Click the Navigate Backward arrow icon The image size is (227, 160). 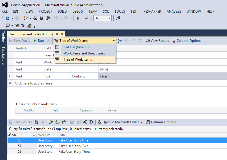(x=8, y=18)
